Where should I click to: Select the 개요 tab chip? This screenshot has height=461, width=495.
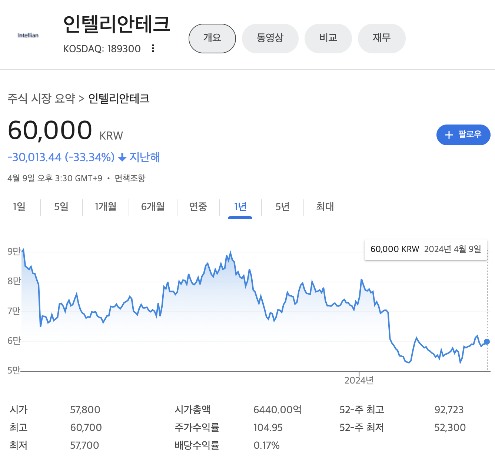click(212, 38)
